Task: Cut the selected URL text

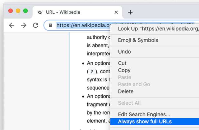Action: [x=122, y=63]
